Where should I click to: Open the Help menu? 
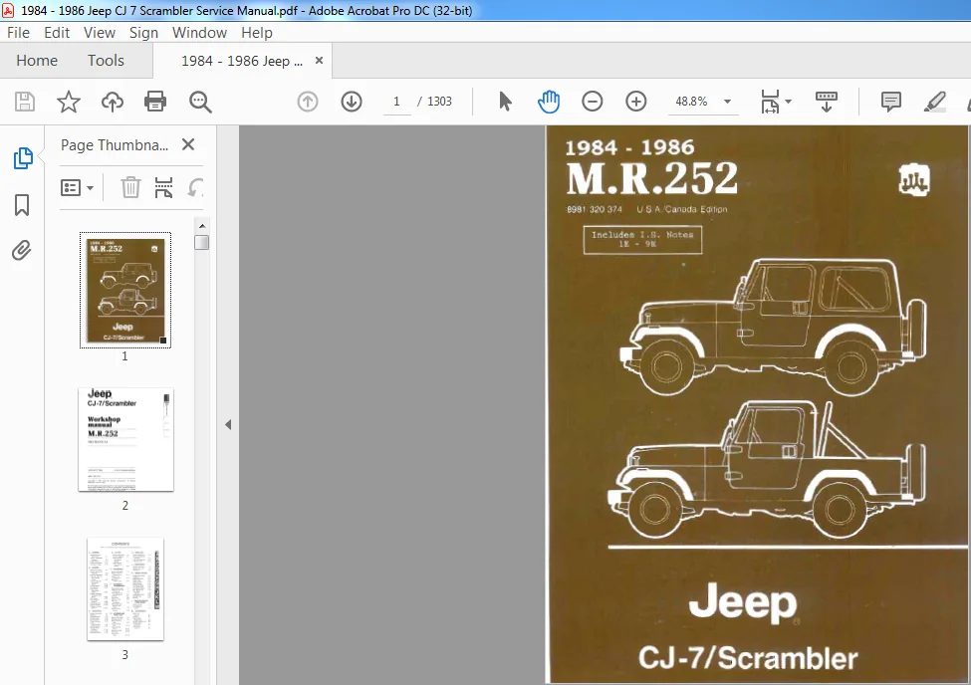click(256, 33)
